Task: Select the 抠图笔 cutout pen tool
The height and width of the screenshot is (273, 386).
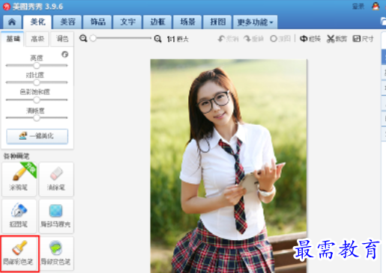Action: point(19,216)
